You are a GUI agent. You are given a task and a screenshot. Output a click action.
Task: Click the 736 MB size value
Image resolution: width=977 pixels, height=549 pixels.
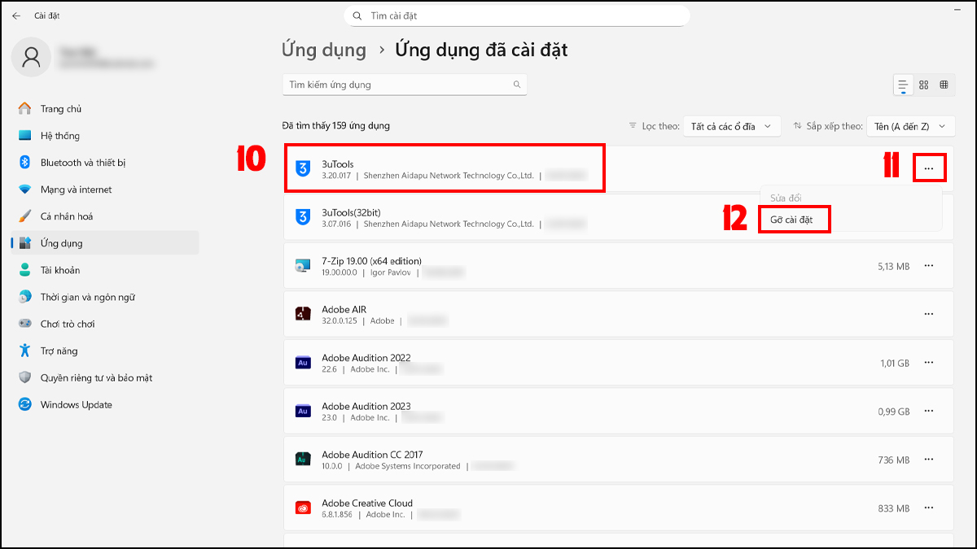(894, 460)
